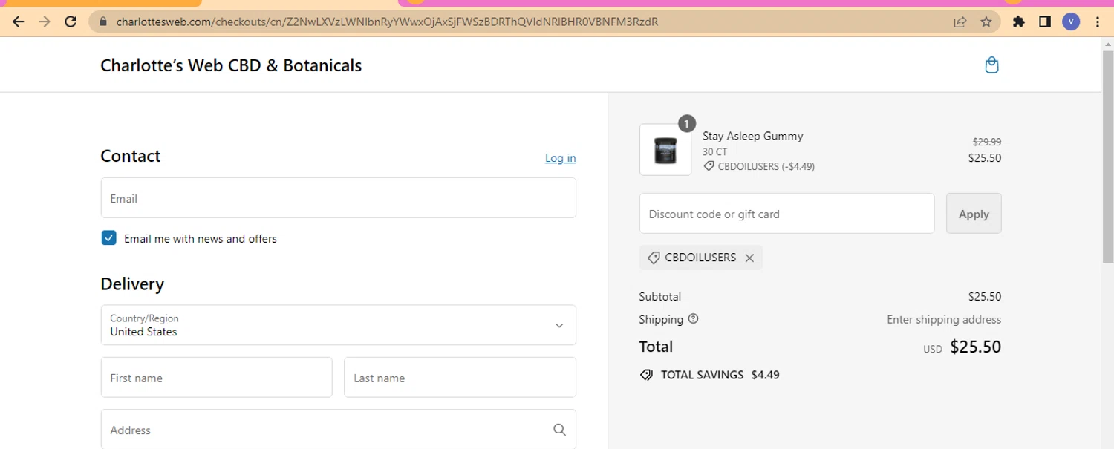Uncheck Email me with news and offers
This screenshot has width=1114, height=449.
[109, 238]
